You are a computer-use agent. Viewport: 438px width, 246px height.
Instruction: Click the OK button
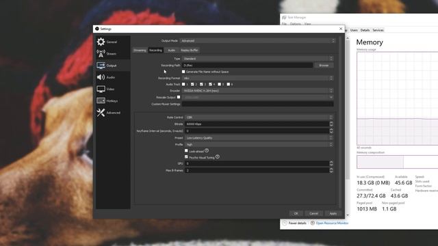click(296, 213)
